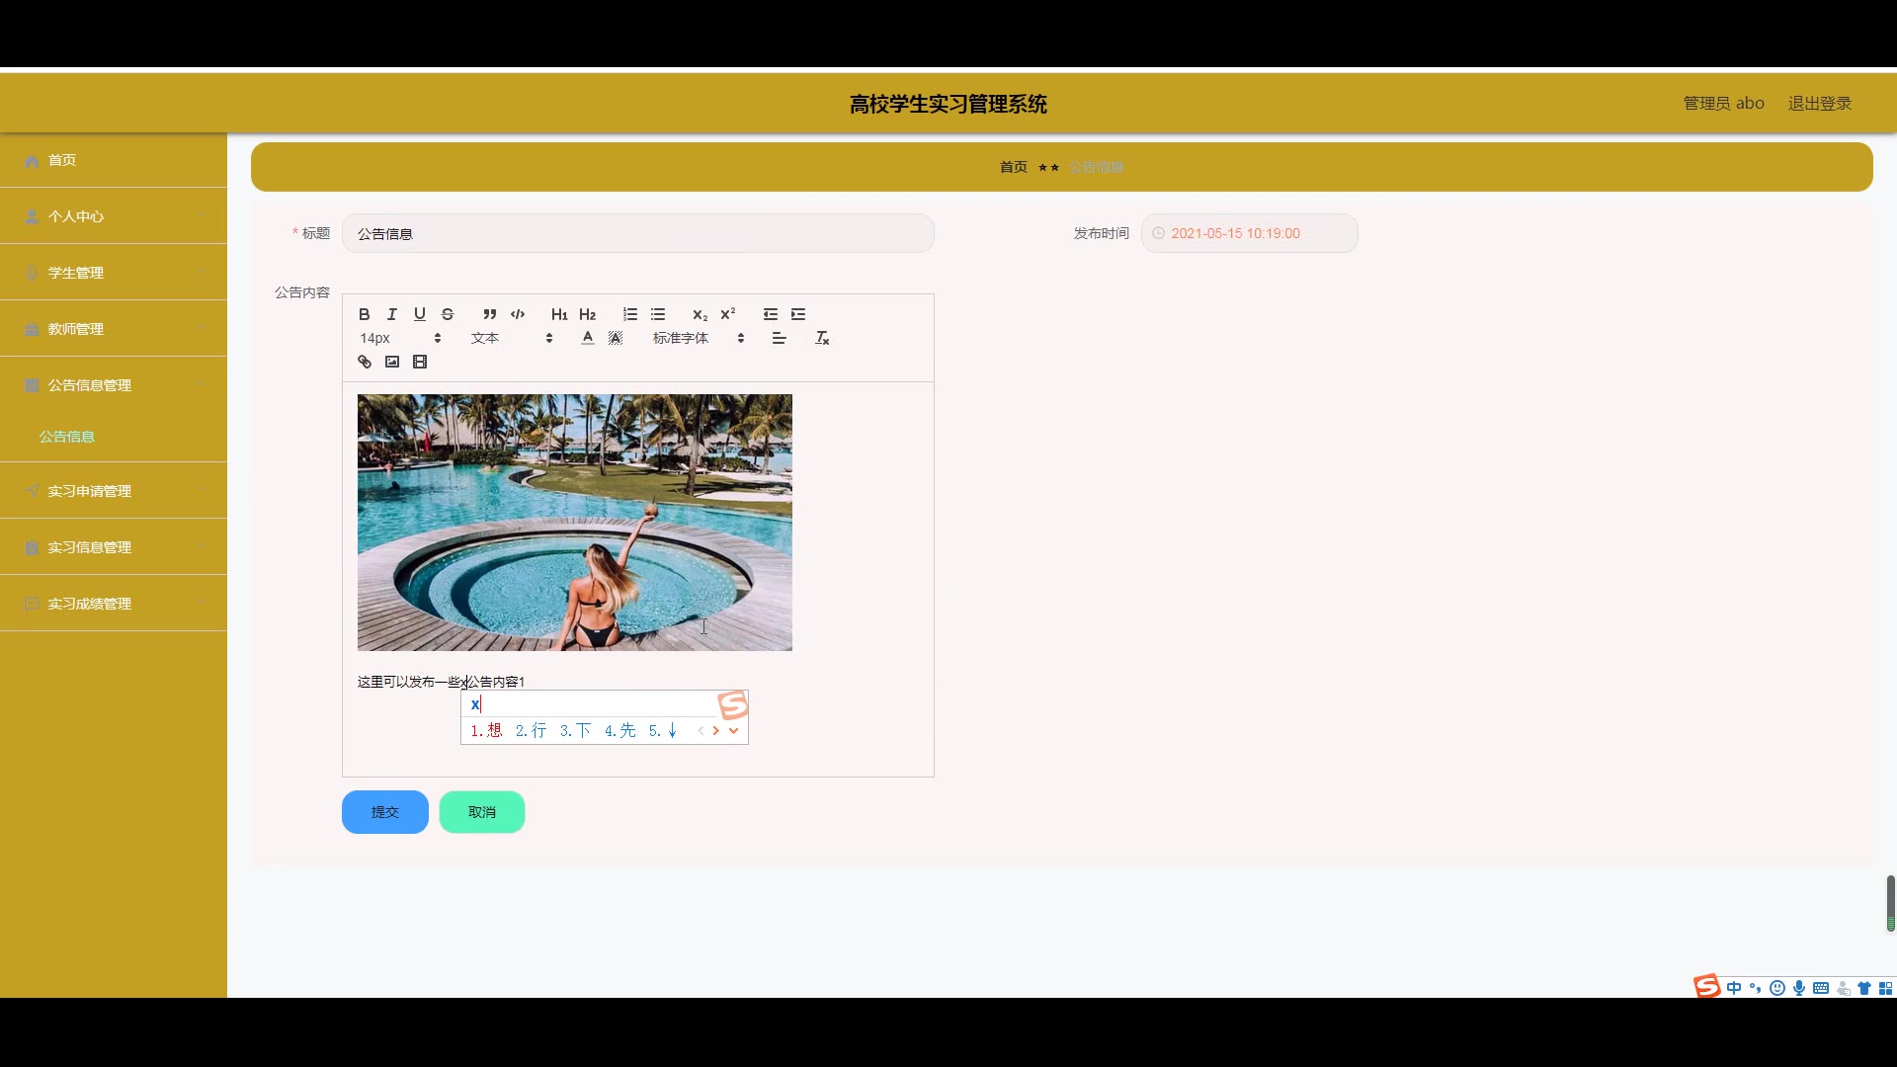Apply subscript formatting
Image resolution: width=1897 pixels, height=1067 pixels.
tap(700, 314)
